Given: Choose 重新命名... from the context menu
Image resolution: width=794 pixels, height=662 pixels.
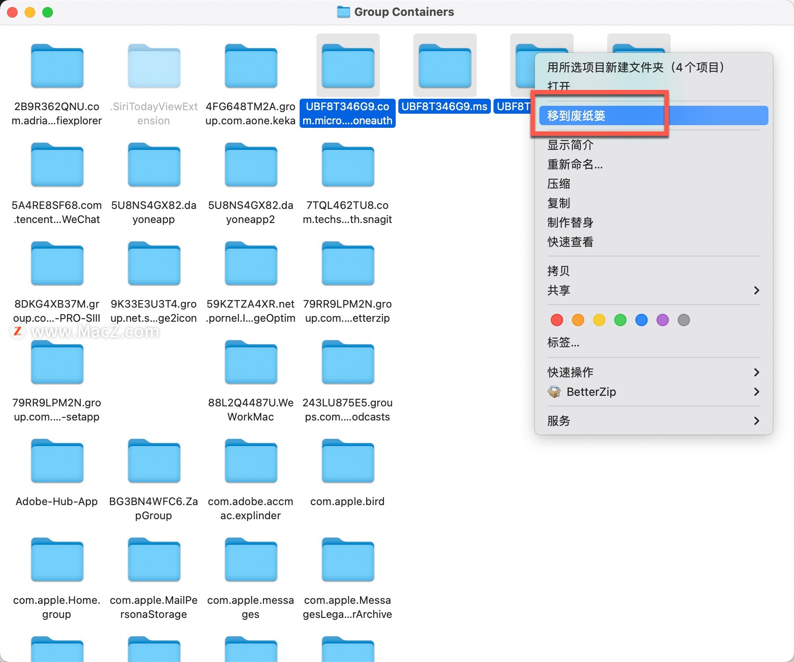Looking at the screenshot, I should coord(654,164).
